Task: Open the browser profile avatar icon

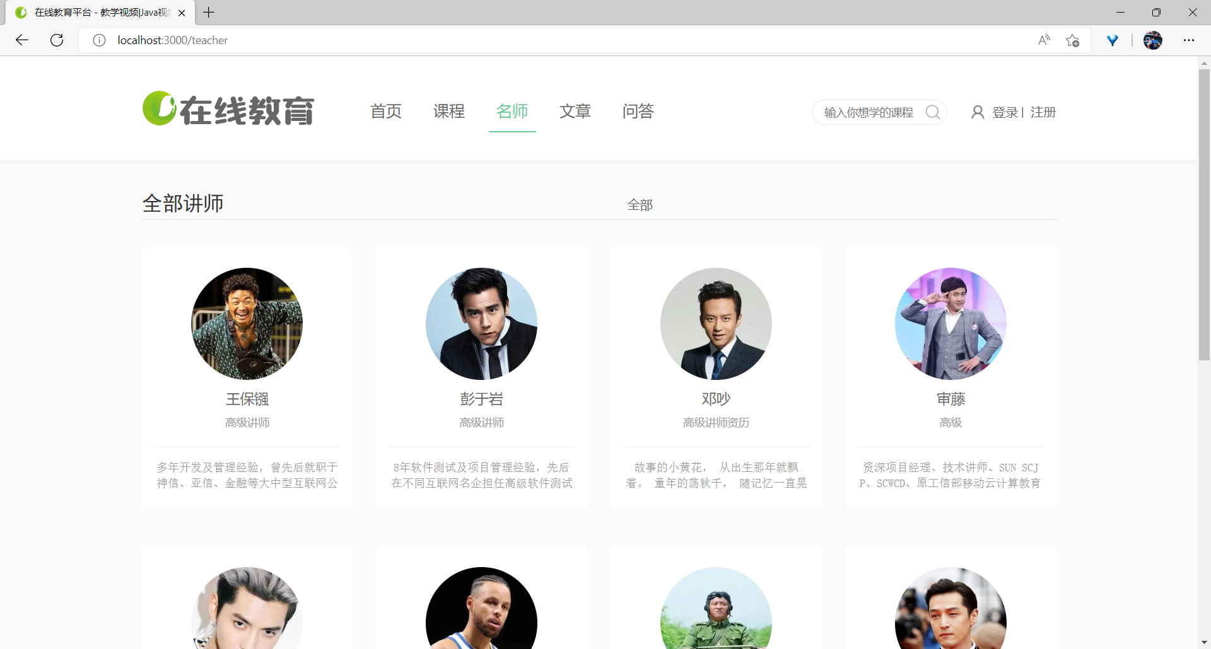Action: coord(1153,40)
